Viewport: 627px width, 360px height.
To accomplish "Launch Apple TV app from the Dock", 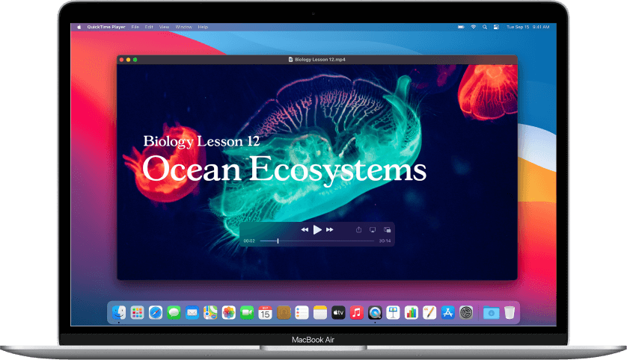I will tap(338, 313).
